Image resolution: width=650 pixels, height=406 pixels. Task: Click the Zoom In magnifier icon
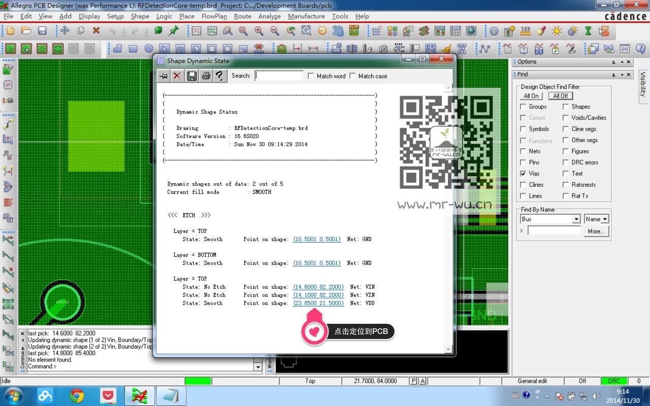pyautogui.click(x=259, y=31)
